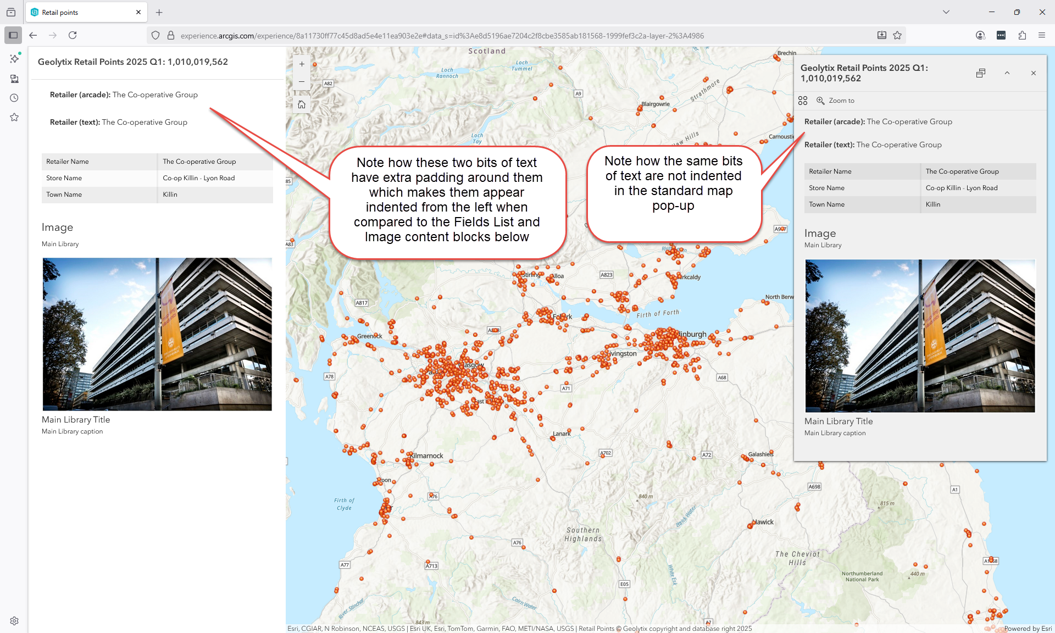The width and height of the screenshot is (1055, 633).
Task: Click the Kilmarnock label on the map
Action: [x=427, y=456]
